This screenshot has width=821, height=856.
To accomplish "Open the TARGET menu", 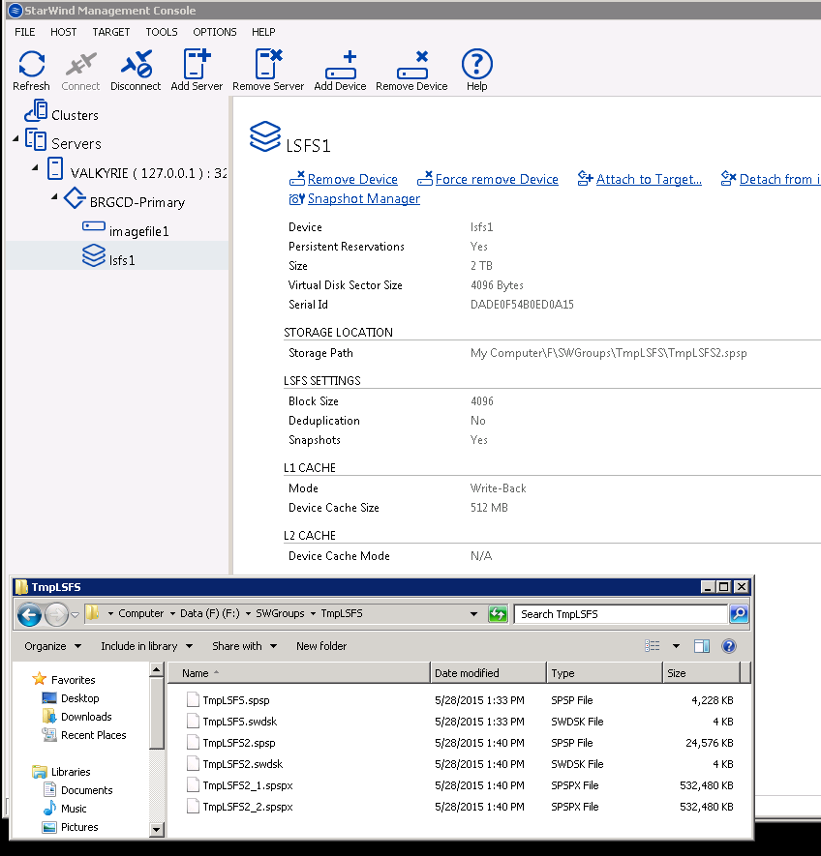I will tap(111, 32).
